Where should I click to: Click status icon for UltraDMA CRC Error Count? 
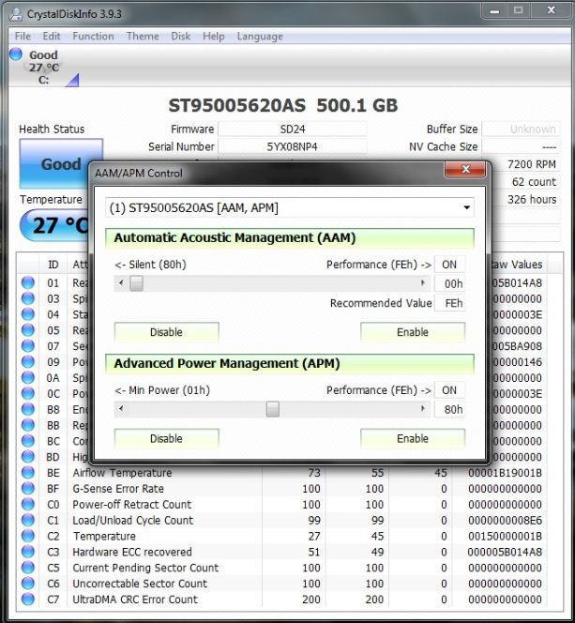[28, 600]
